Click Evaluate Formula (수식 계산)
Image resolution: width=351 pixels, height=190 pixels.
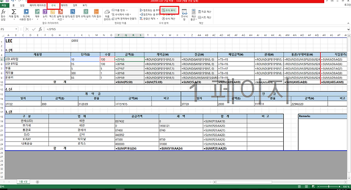tap(169, 18)
